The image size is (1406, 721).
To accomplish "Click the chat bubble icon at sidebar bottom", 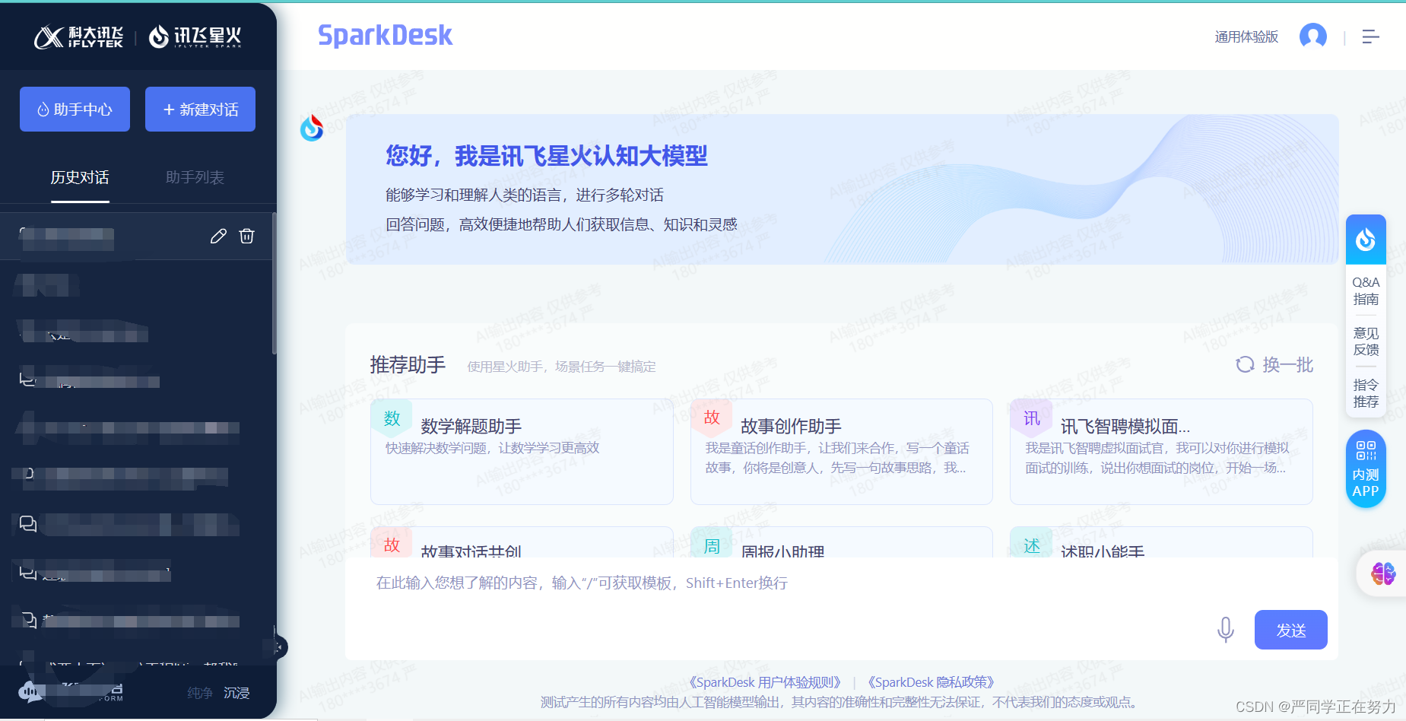I will (x=30, y=692).
